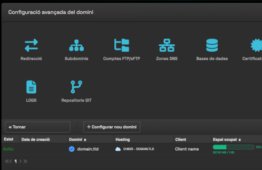Open the Comptes FTP/sFTP folder icon
This screenshot has height=170, width=262.
[122, 45]
